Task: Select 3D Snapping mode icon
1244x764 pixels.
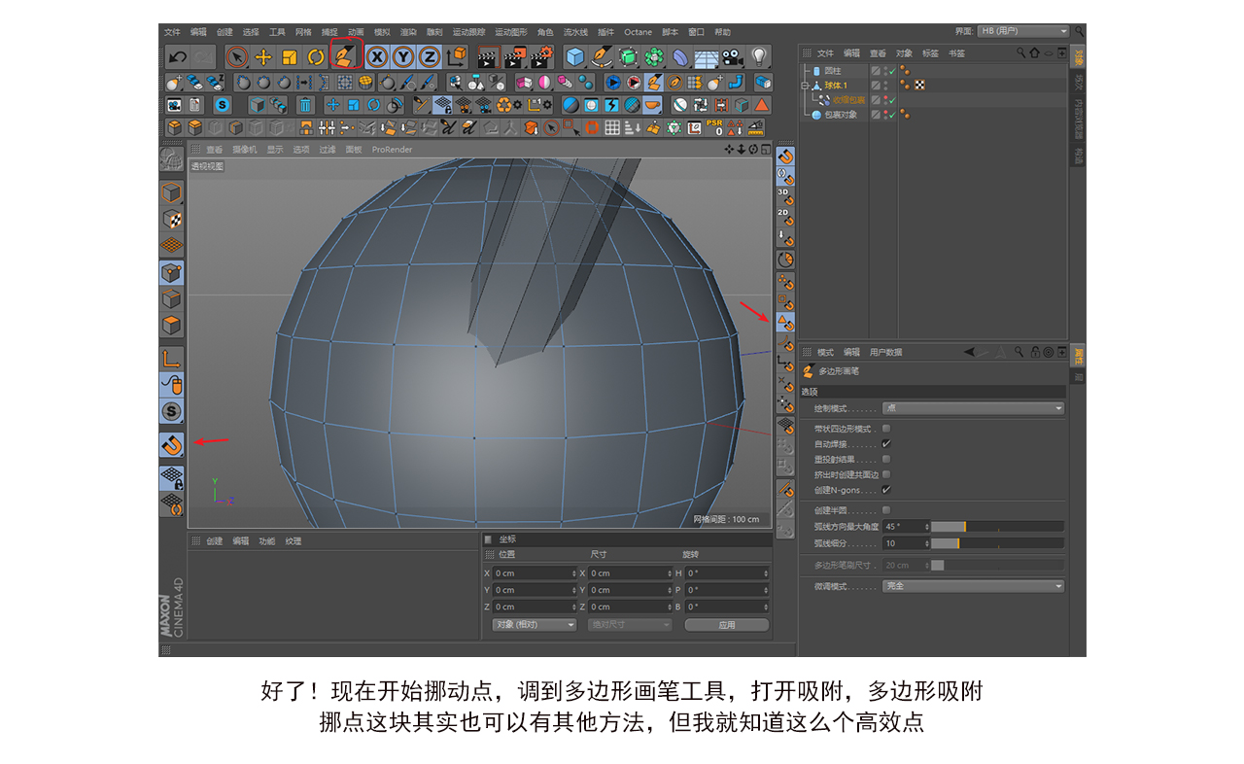Action: [785, 196]
